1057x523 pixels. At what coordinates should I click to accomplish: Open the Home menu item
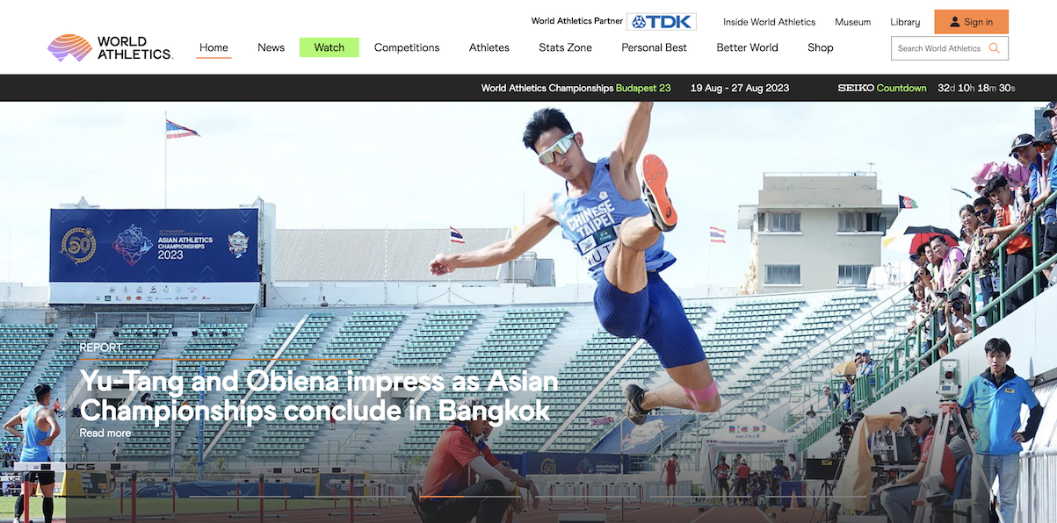pyautogui.click(x=214, y=47)
